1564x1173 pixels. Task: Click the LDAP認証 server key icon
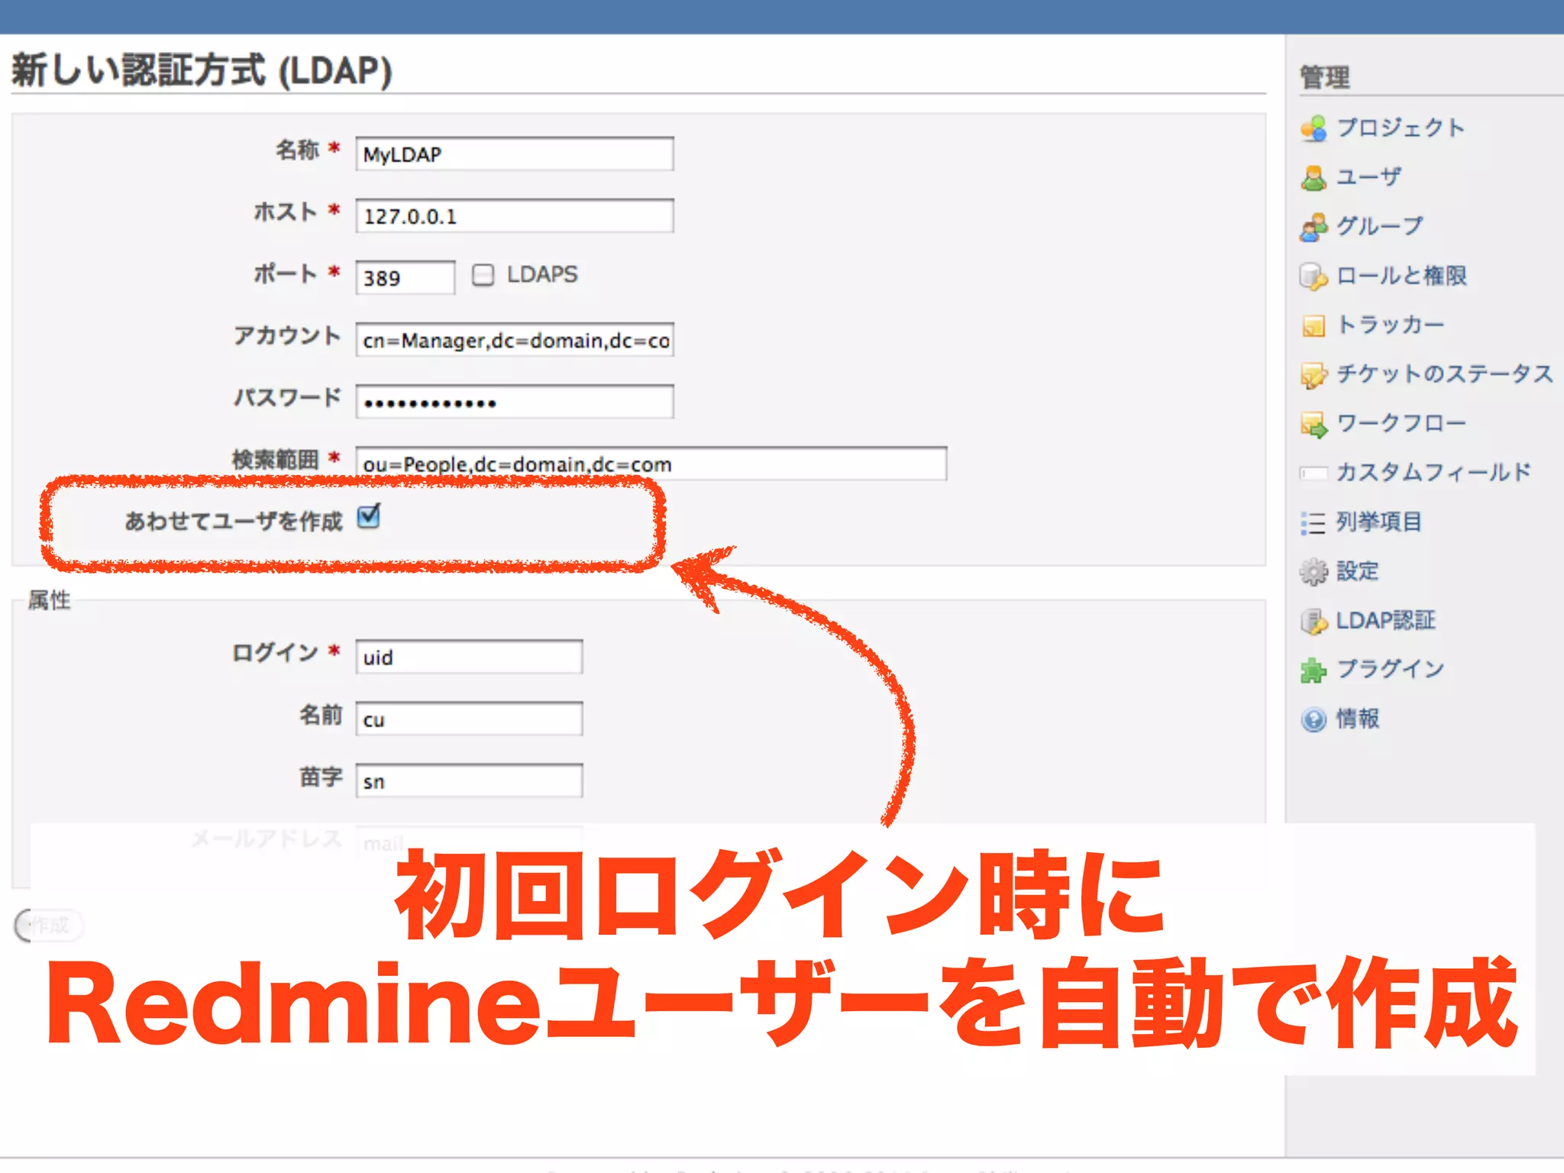[1314, 621]
